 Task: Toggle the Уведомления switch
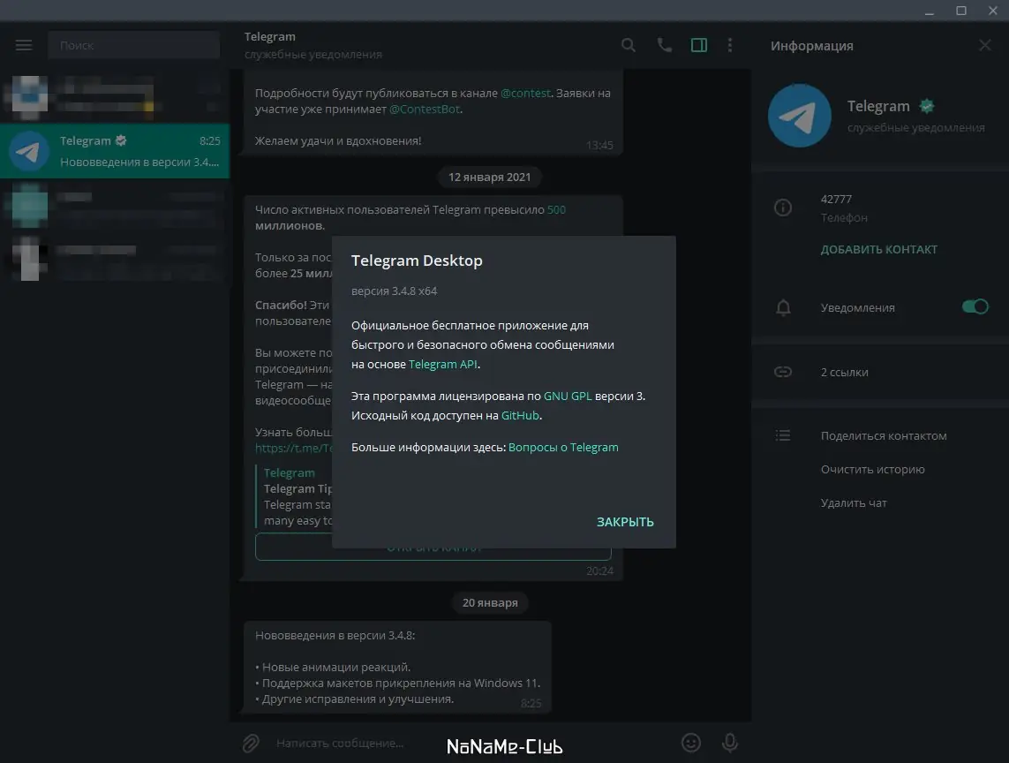[x=975, y=307]
